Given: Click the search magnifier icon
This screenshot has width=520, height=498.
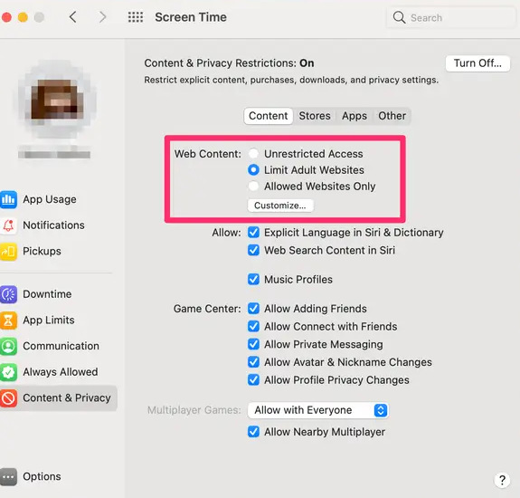Looking at the screenshot, I should [399, 17].
